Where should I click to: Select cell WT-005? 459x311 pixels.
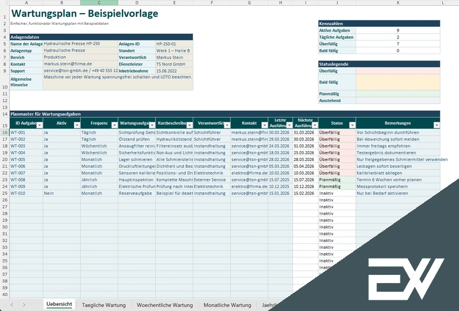(26, 160)
